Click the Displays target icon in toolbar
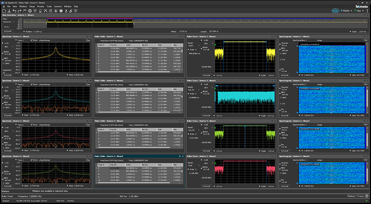This screenshot has height=204, width=371. click(61, 11)
